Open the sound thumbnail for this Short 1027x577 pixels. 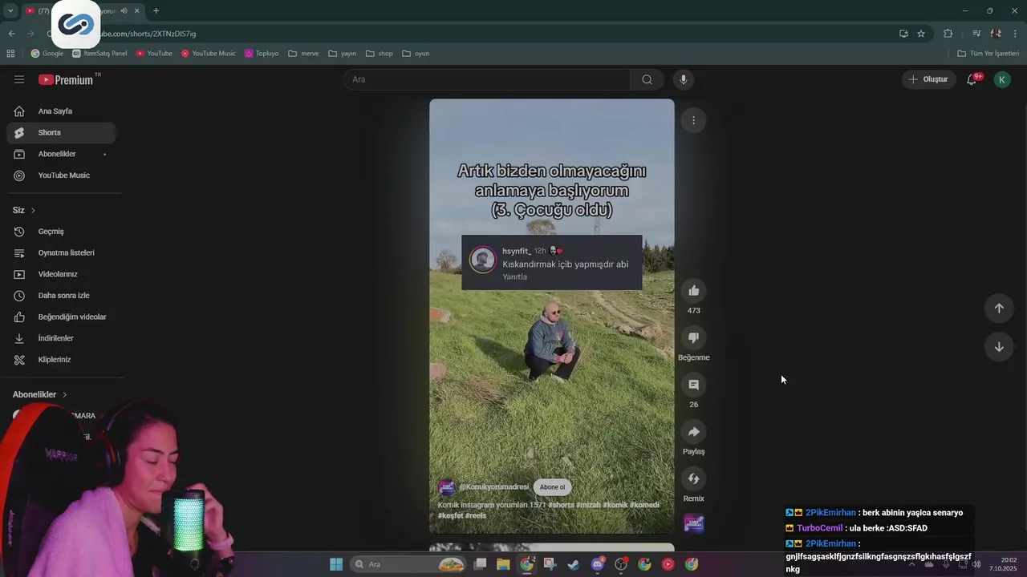694,524
